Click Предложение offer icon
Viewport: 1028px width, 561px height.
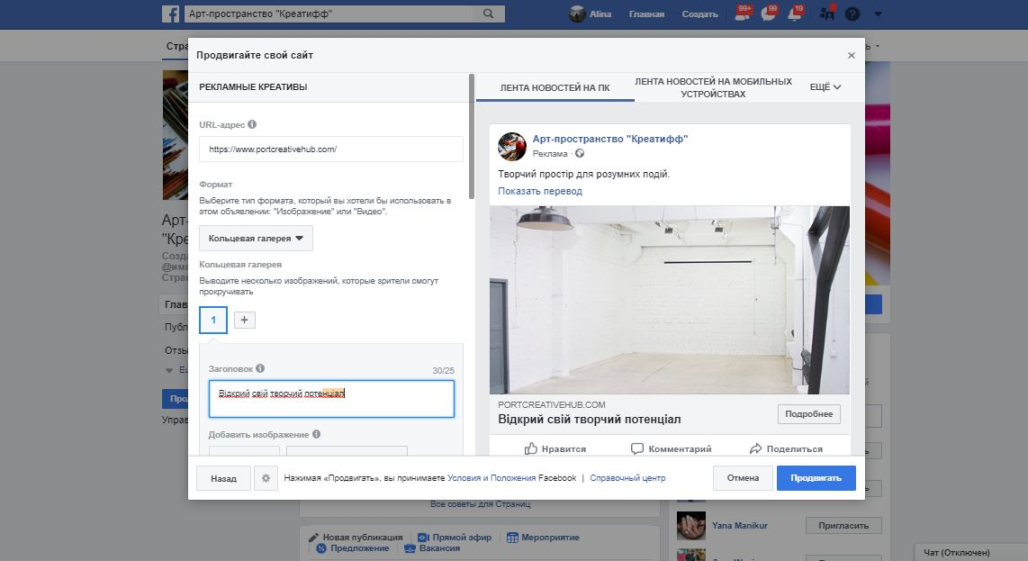point(321,548)
